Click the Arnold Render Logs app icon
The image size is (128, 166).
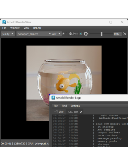(x=53, y=98)
